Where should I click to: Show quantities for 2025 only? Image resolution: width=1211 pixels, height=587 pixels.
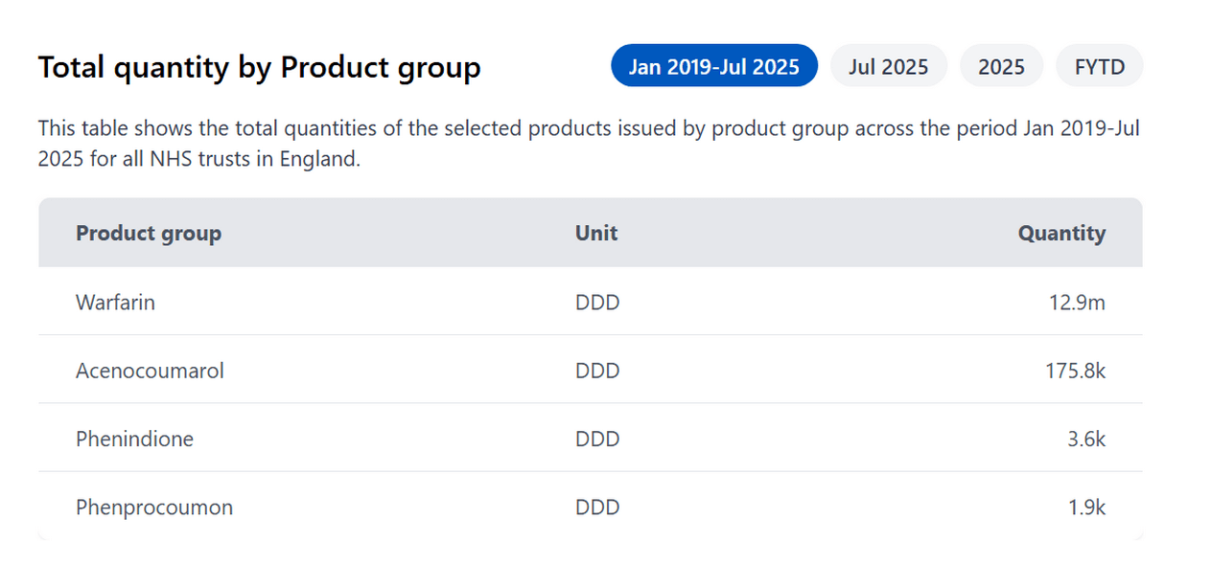tap(1001, 66)
